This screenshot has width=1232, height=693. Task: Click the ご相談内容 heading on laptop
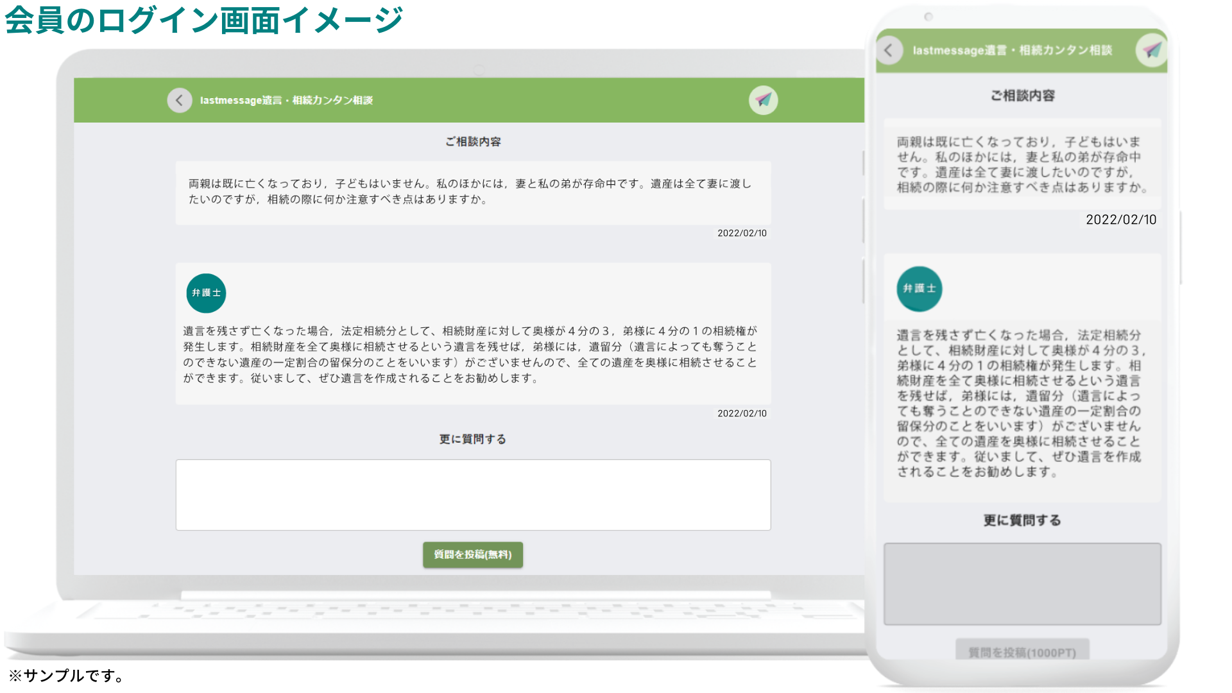click(x=473, y=142)
